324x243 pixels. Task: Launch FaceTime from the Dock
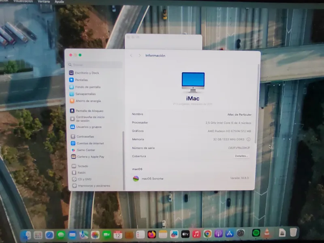107,235
